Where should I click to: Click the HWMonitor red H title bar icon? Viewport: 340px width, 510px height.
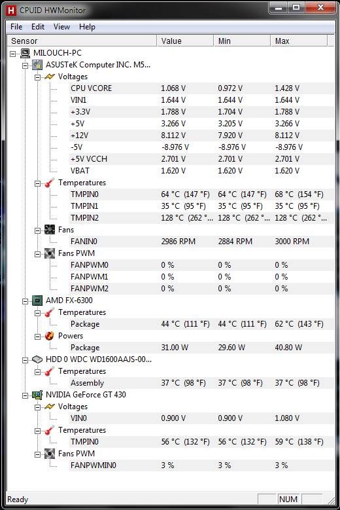(11, 10)
